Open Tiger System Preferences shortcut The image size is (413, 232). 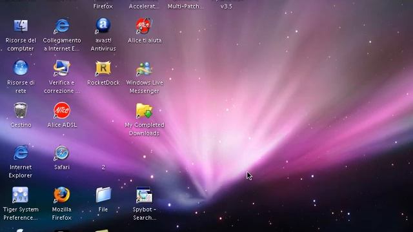20,195
